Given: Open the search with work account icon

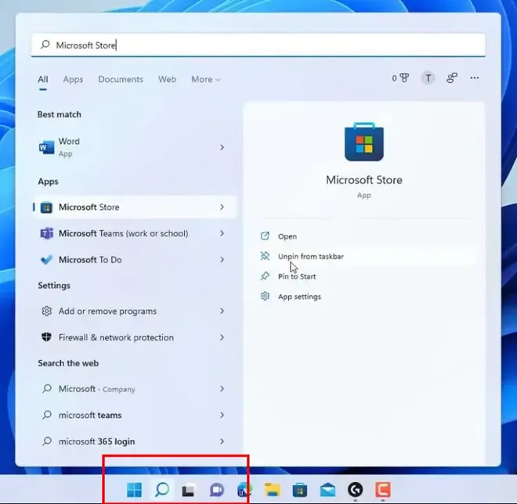Looking at the screenshot, I should pyautogui.click(x=452, y=78).
